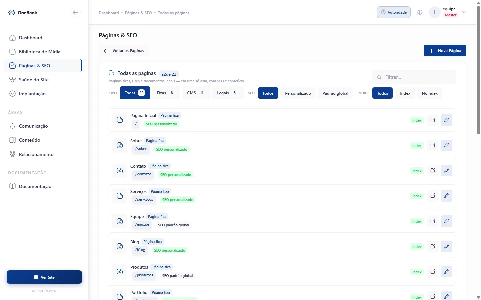Select the Fixas type filter

click(165, 93)
